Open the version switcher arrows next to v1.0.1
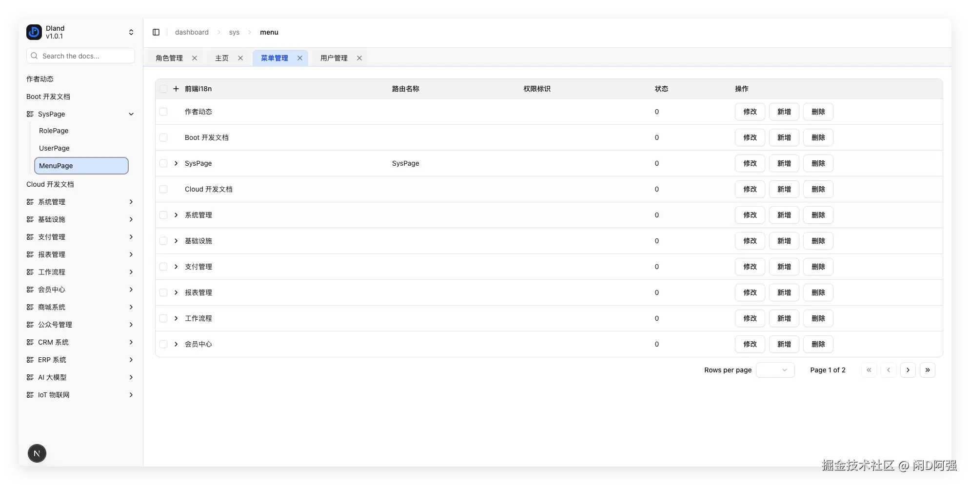The height and width of the screenshot is (485, 970). coord(131,32)
